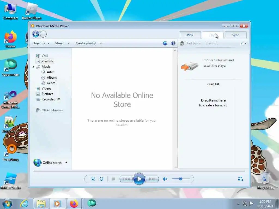Select the Burn tab
The image size is (279, 209).
(213, 35)
